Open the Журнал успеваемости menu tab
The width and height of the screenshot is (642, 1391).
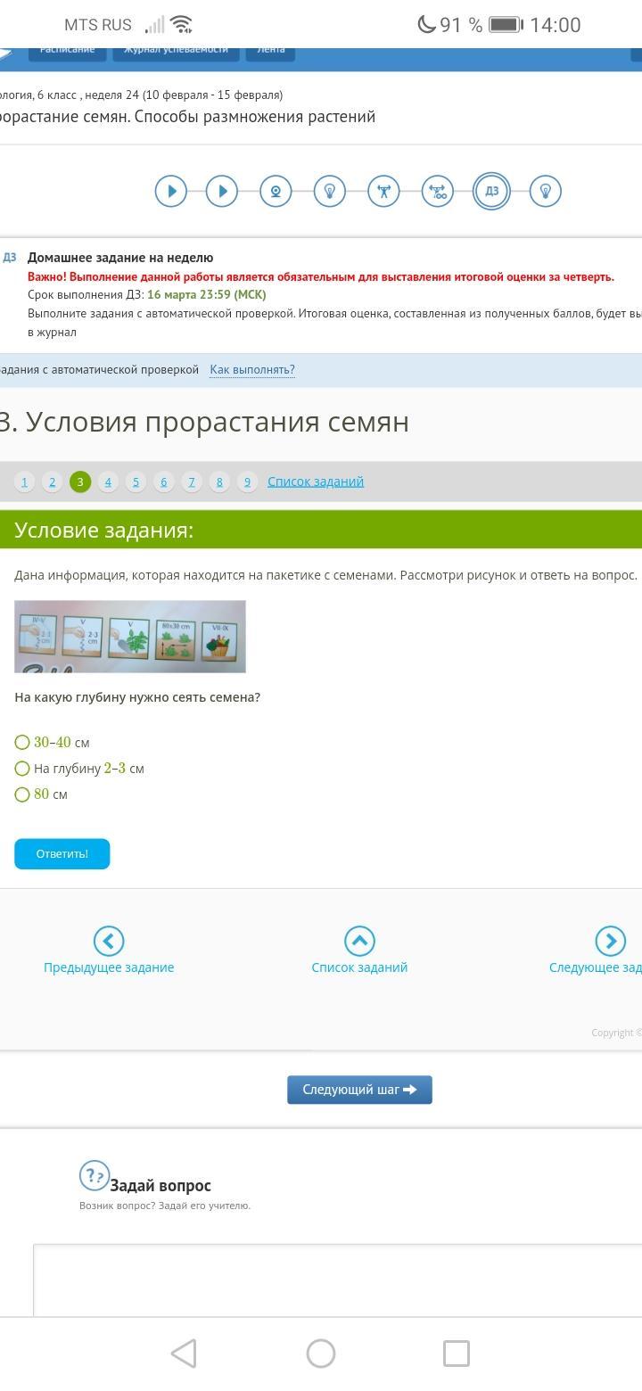click(x=176, y=52)
